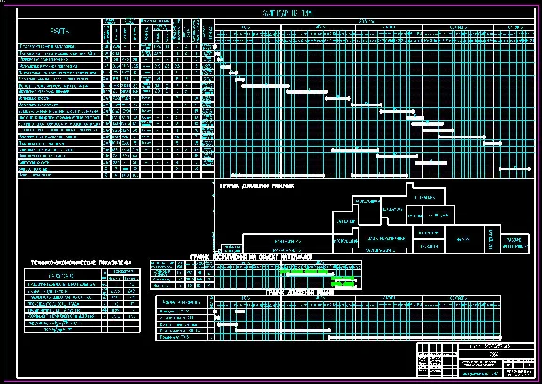542x384 pixels.
Task: Select the materials delivery schedule heading
Action: (251, 257)
